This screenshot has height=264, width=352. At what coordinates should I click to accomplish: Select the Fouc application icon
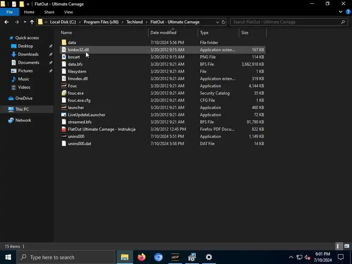(64, 86)
